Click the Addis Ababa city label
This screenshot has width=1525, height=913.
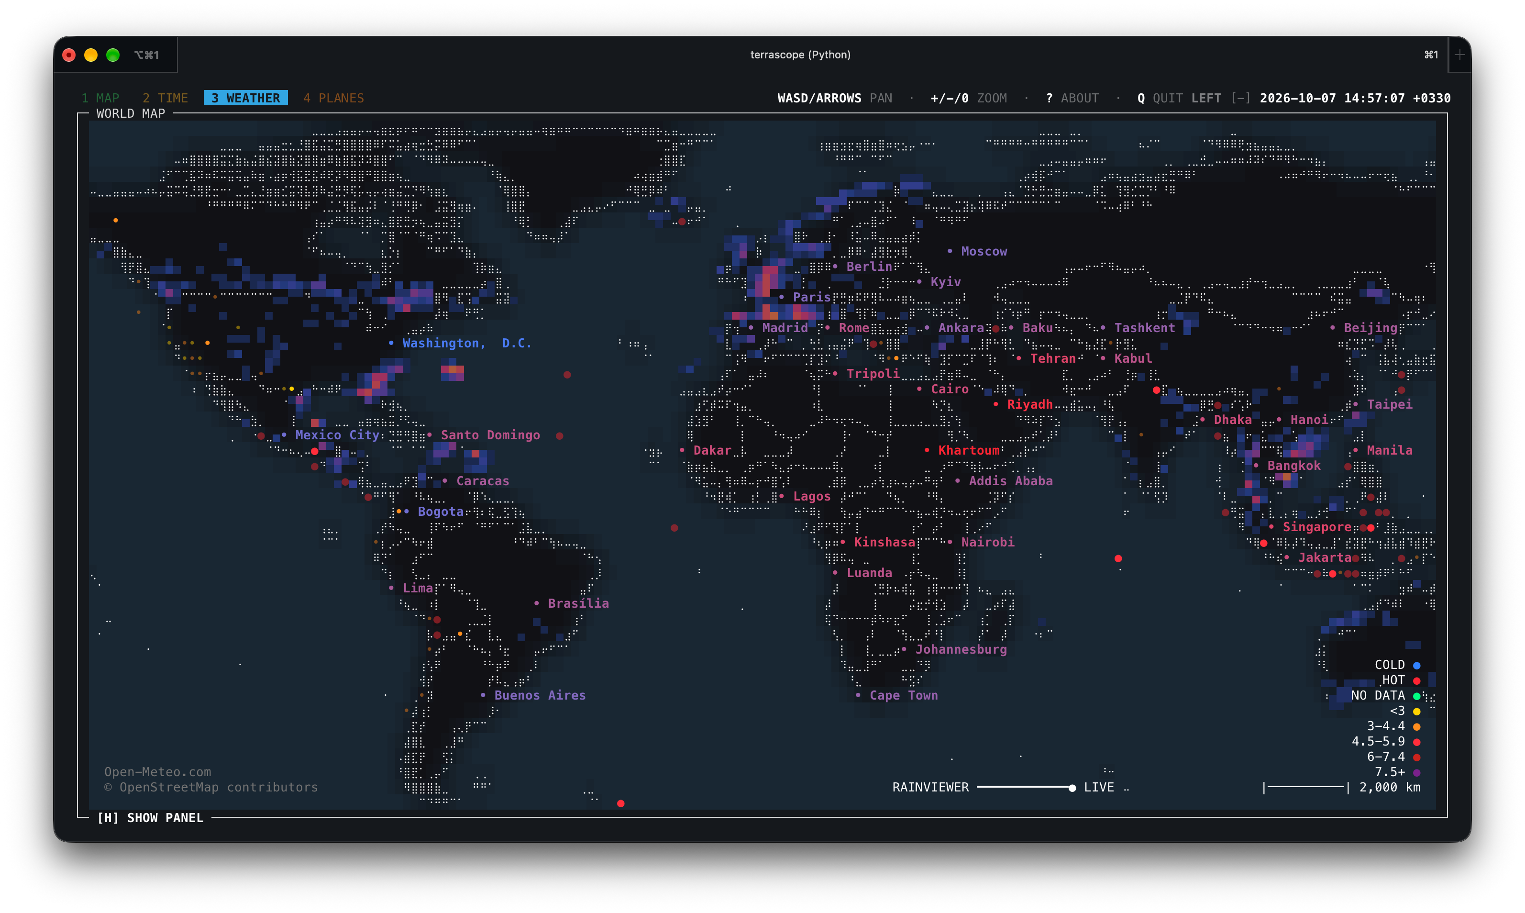[x=1010, y=481]
